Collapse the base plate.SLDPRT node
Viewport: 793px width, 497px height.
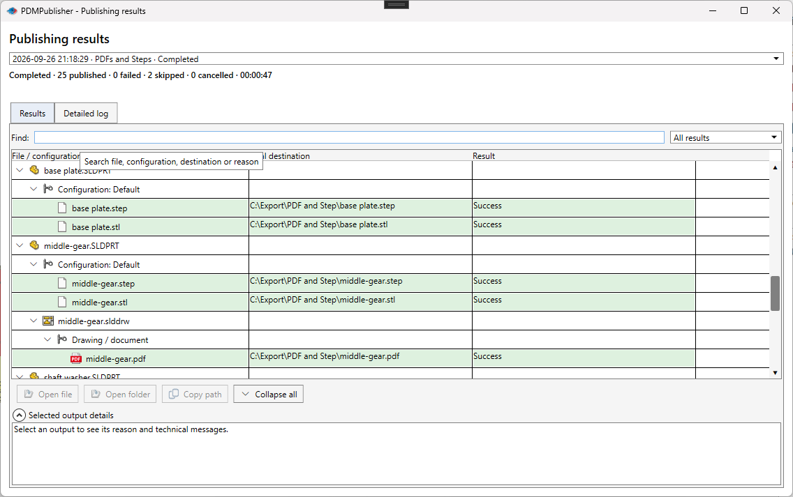[20, 170]
